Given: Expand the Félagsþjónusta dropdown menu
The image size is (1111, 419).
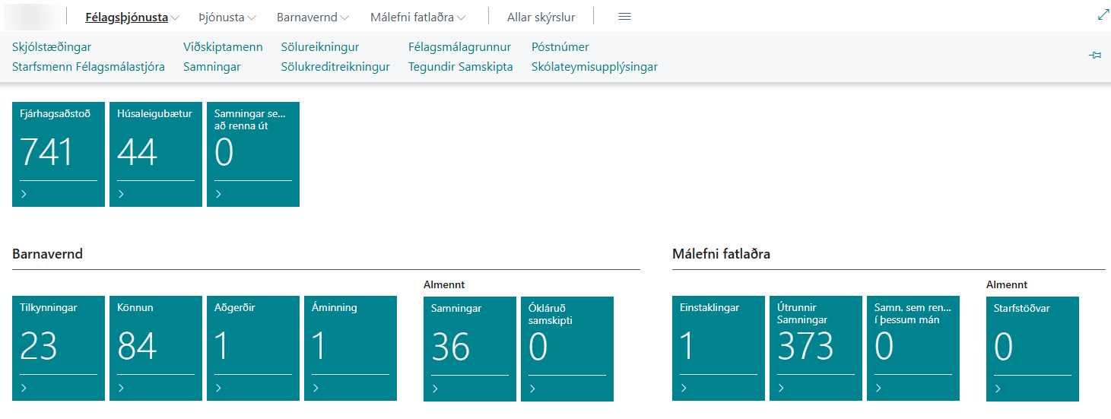Looking at the screenshot, I should [x=175, y=17].
